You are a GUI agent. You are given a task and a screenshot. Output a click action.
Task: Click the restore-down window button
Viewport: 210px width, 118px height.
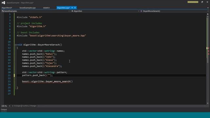(202, 2)
